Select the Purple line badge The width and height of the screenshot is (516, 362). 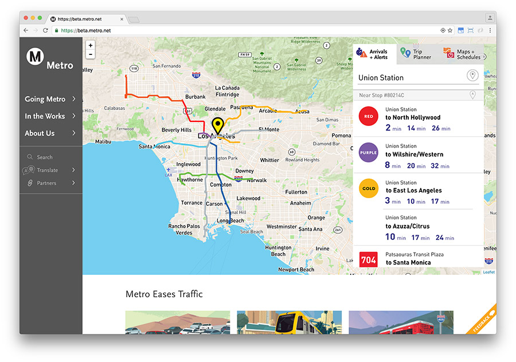tap(368, 152)
